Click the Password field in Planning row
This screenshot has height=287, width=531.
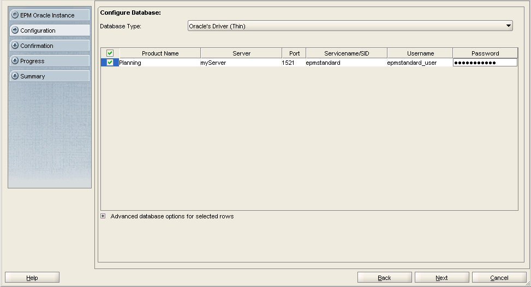coord(485,62)
